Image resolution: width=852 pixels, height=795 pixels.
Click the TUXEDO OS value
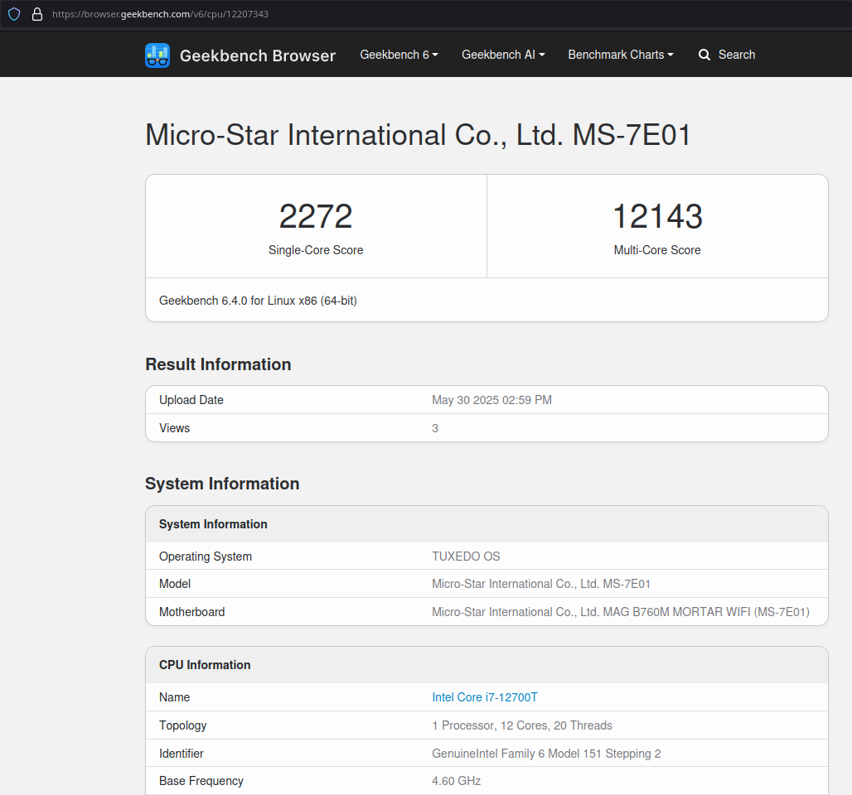pos(467,556)
